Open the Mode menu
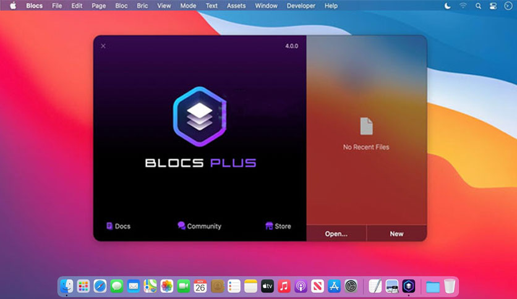Screen dimensions: 517x299 coord(188,6)
